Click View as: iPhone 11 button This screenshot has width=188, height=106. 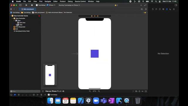point(55,91)
